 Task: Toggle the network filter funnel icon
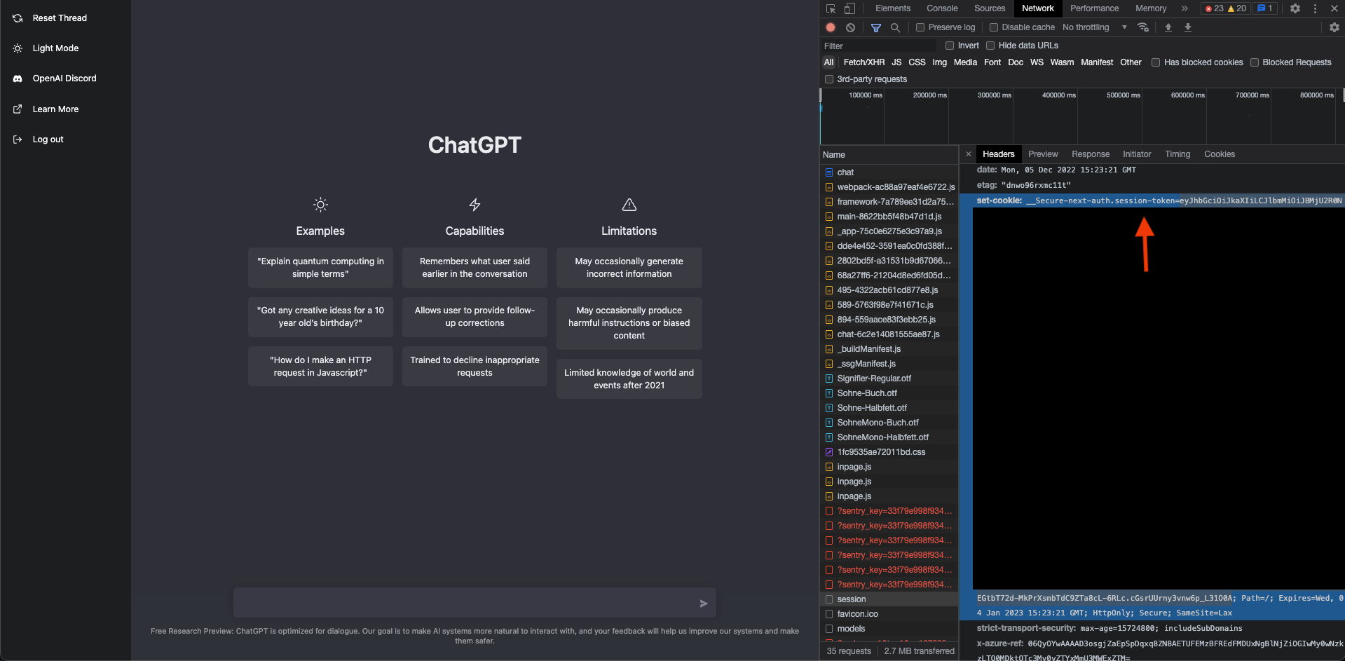pos(876,27)
